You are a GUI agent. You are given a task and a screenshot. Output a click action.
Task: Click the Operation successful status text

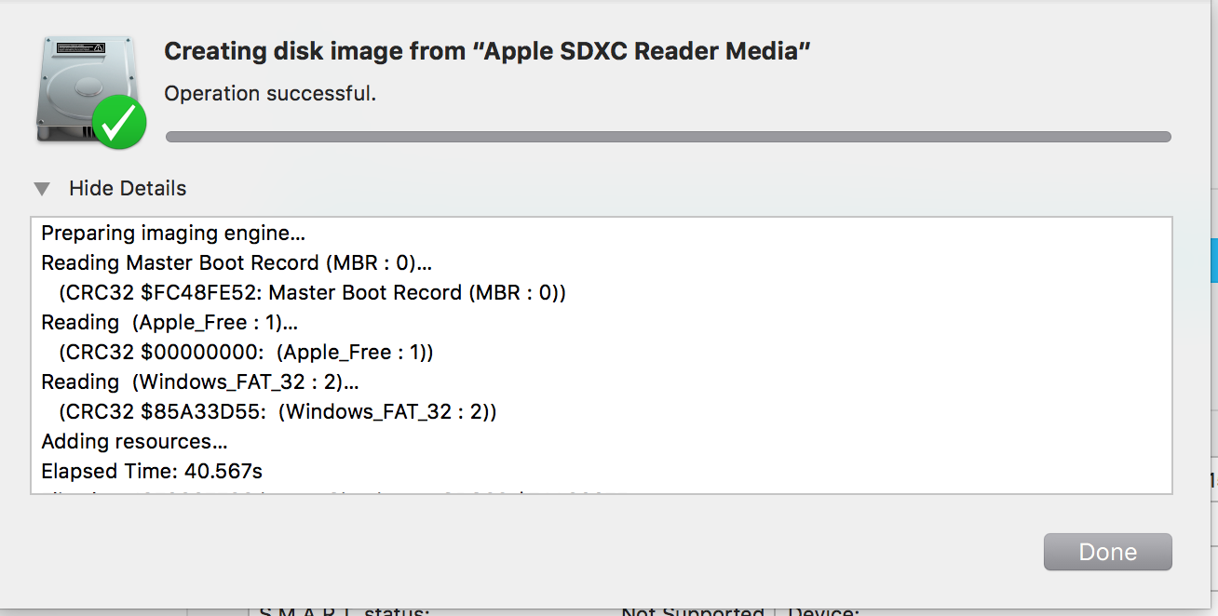click(x=270, y=94)
